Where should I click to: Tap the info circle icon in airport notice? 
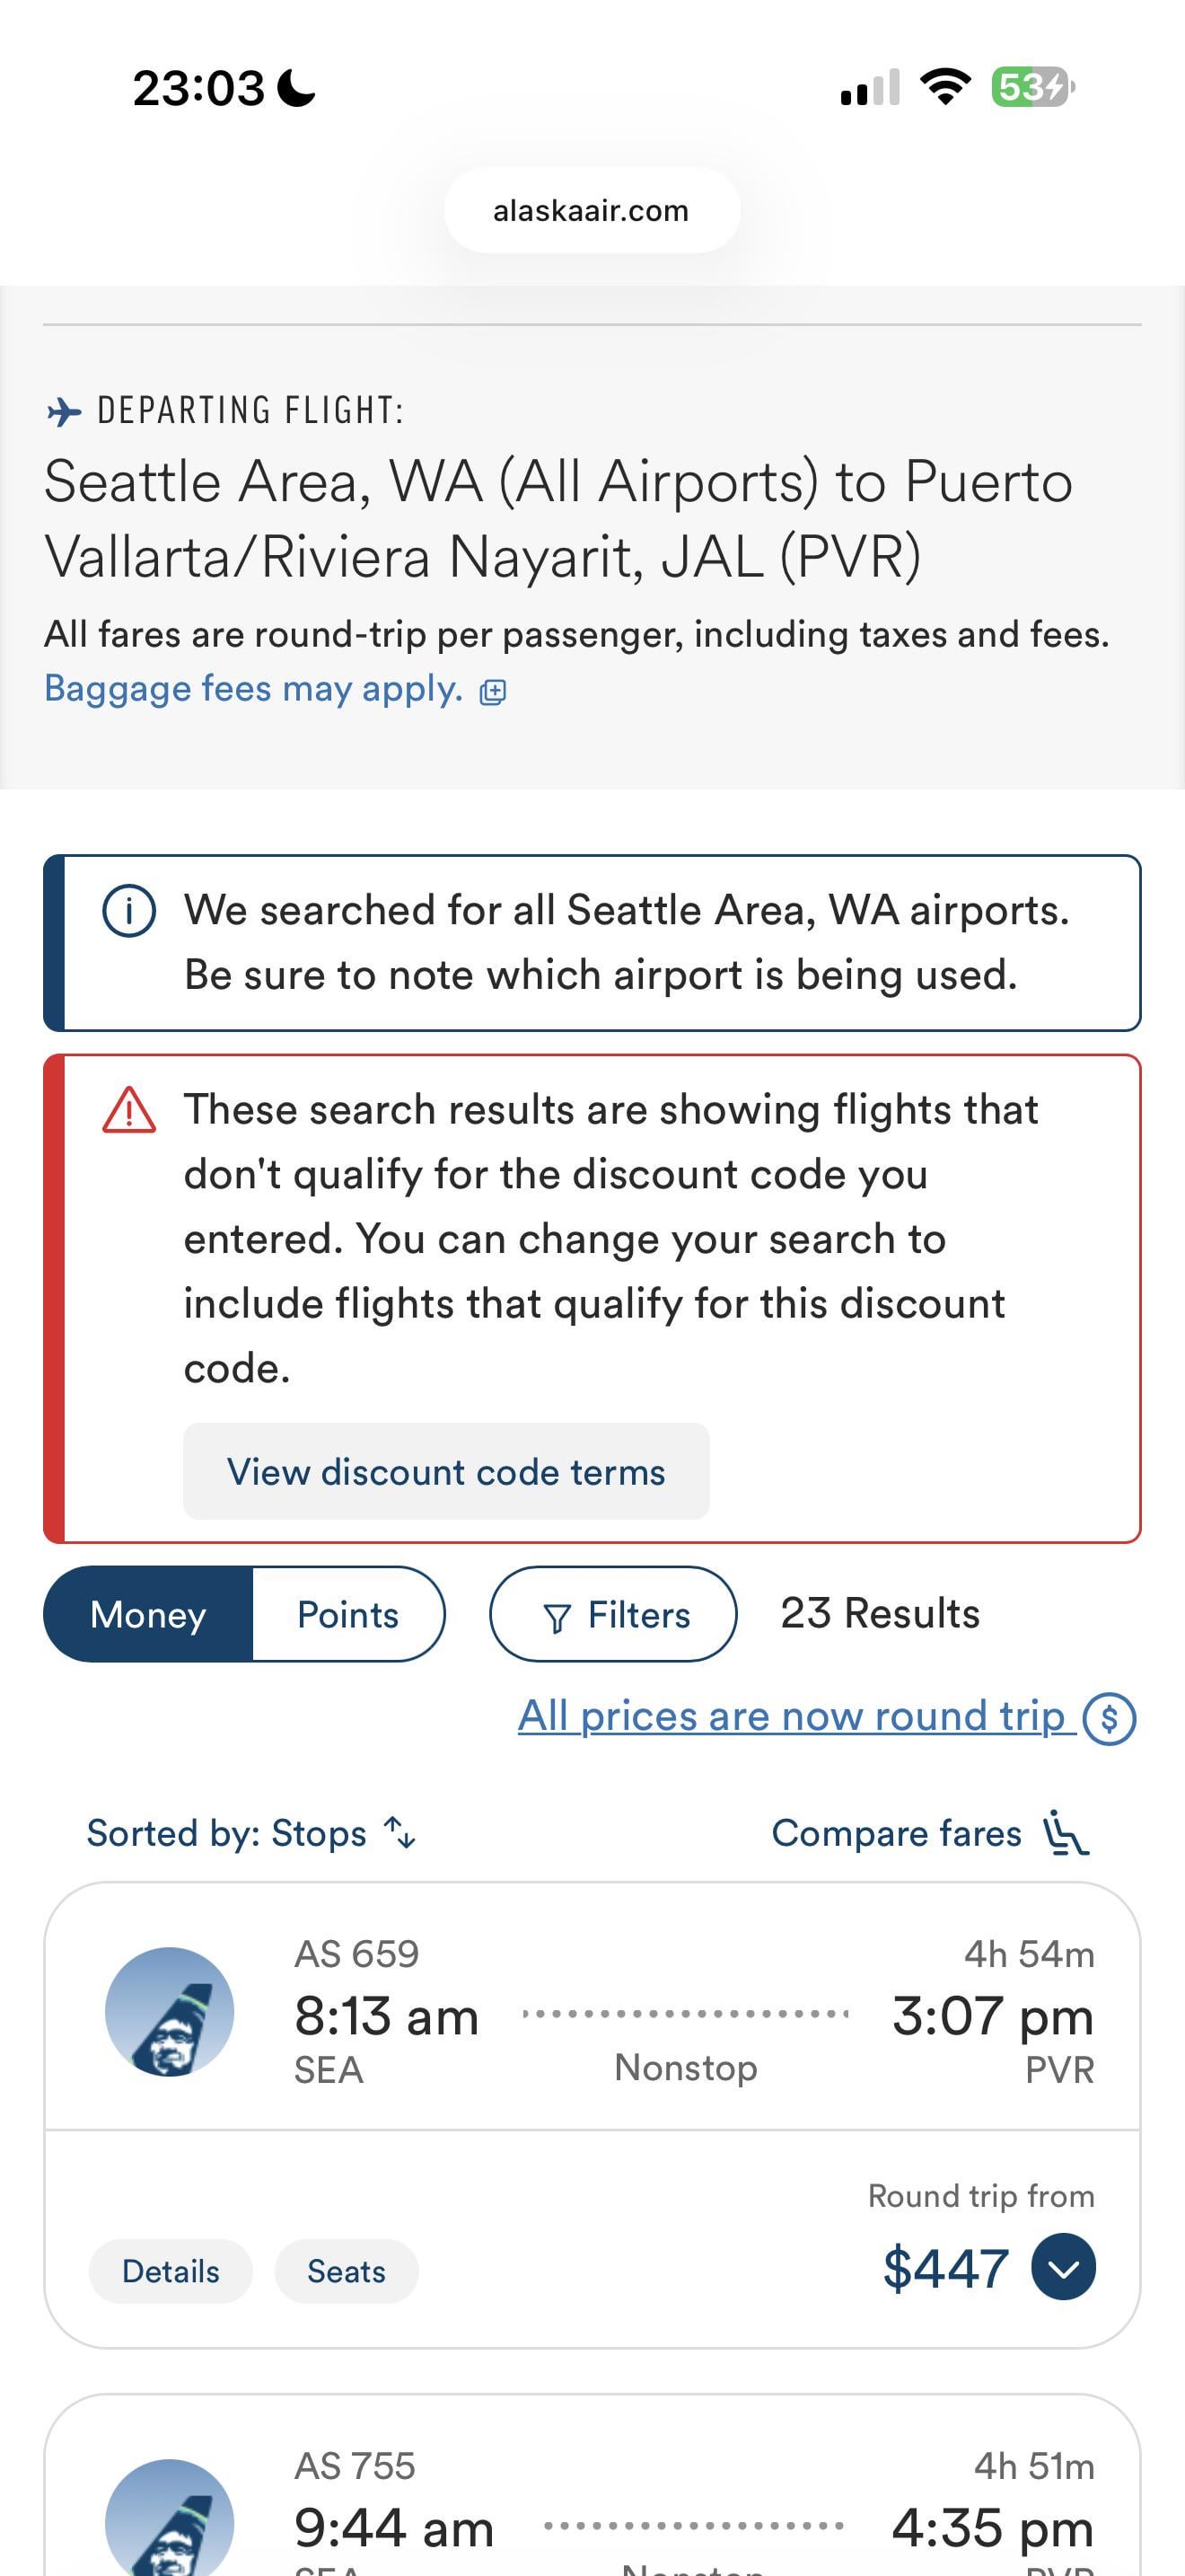click(x=129, y=912)
